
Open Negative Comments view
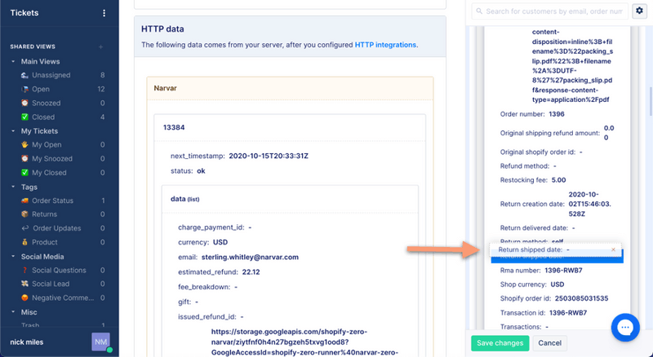[63, 298]
